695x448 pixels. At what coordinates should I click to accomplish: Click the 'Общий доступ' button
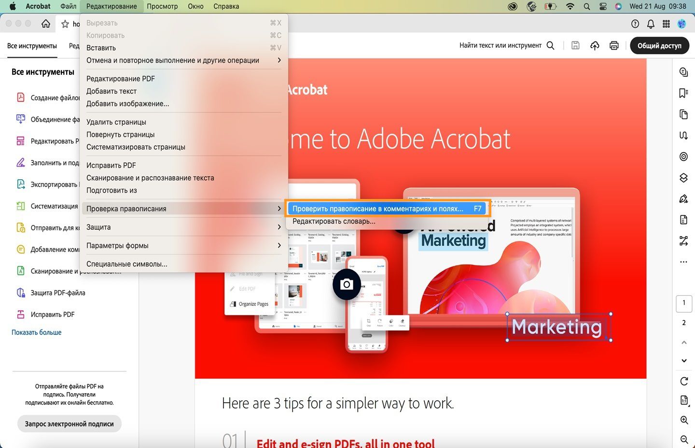pos(659,45)
